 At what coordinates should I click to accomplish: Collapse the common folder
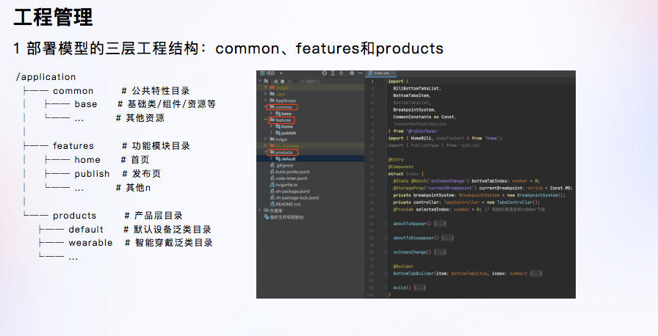click(265, 107)
